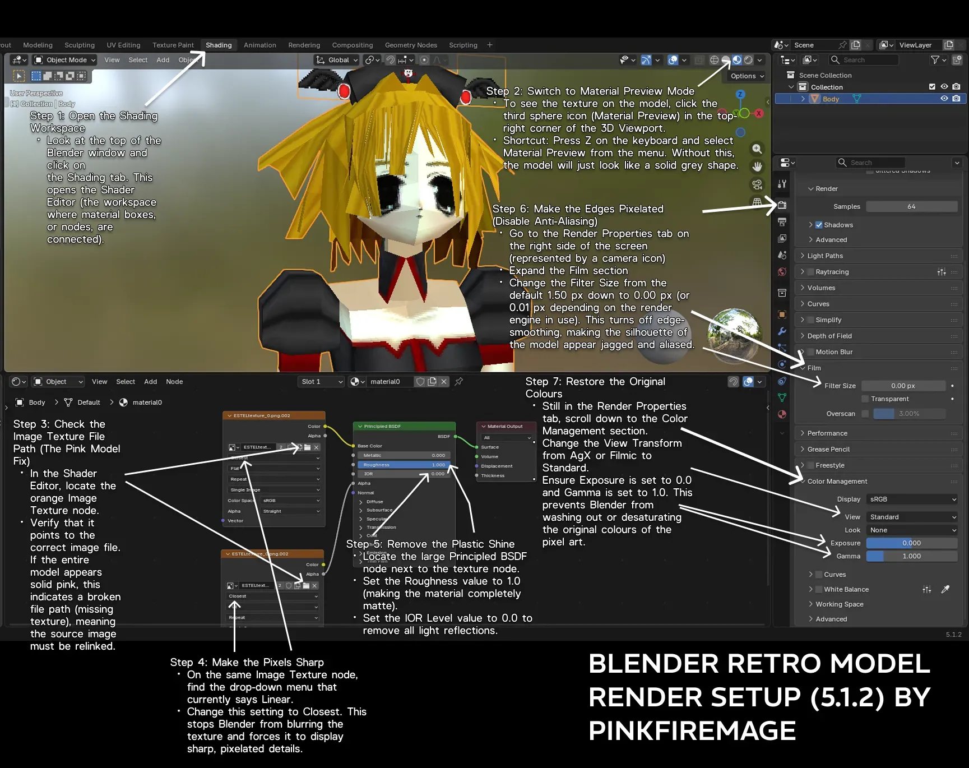Screen dimensions: 969x768
Task: Open the Global transform orientation dropdown
Action: pyautogui.click(x=336, y=60)
